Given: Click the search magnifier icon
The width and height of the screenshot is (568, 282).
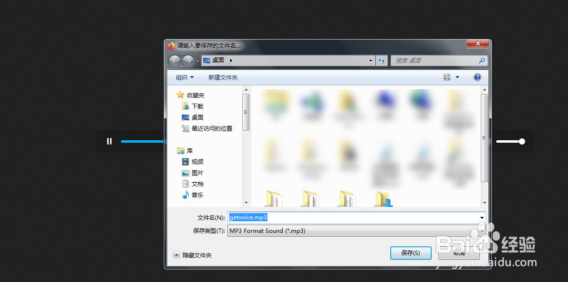Looking at the screenshot, I should 482,61.
